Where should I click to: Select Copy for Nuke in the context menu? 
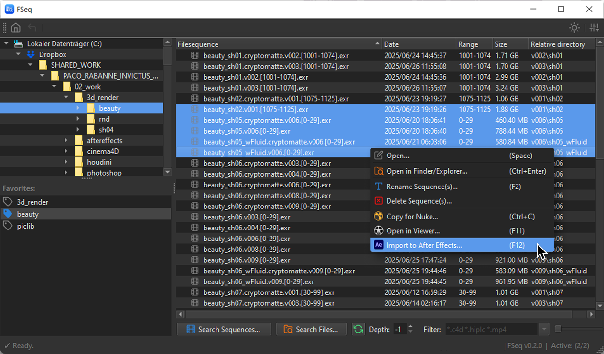click(x=413, y=216)
